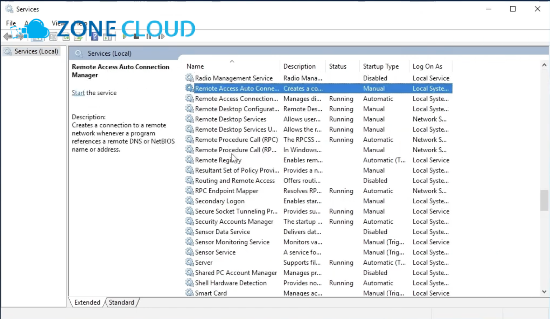Switch to the Standard tab
This screenshot has height=319, width=550.
121,302
